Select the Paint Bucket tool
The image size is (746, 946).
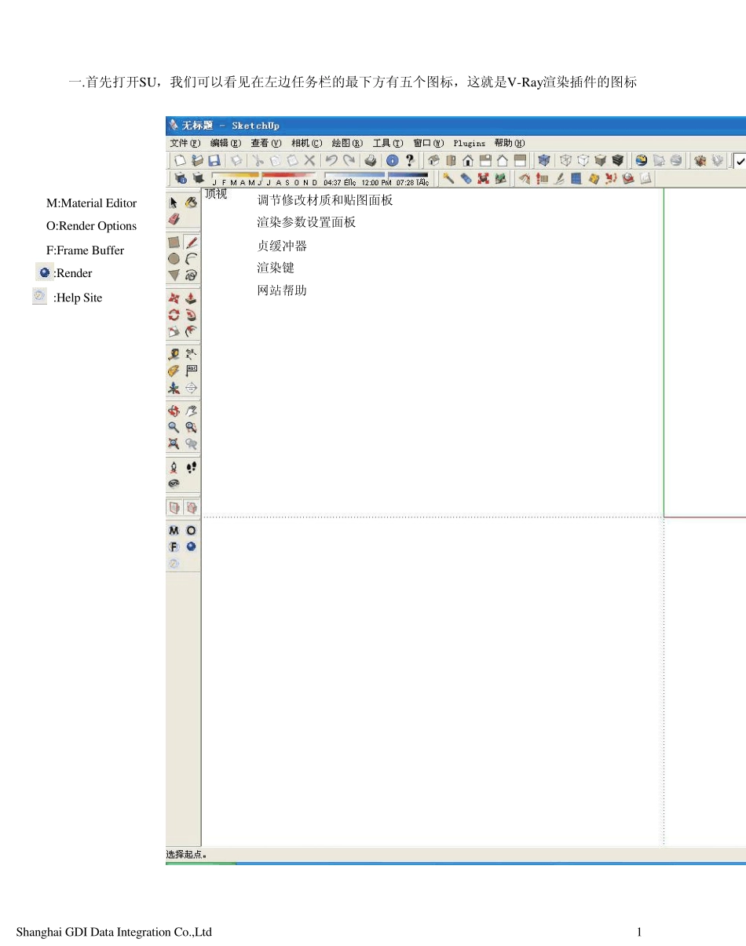(x=191, y=203)
